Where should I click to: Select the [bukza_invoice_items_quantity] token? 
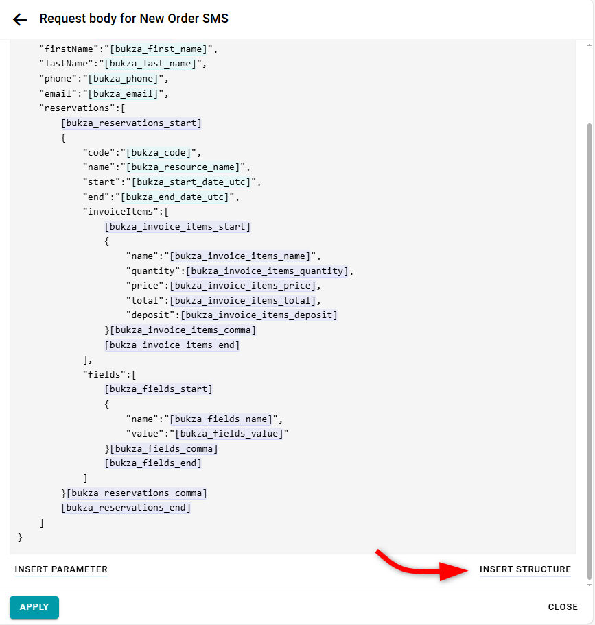pyautogui.click(x=268, y=271)
